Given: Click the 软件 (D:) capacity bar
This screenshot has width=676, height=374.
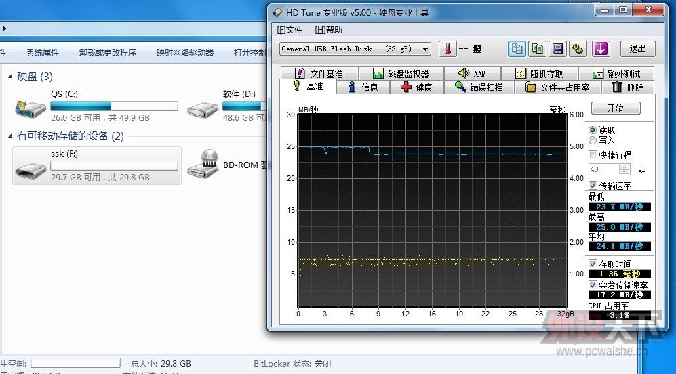Looking at the screenshot, I should (245, 106).
